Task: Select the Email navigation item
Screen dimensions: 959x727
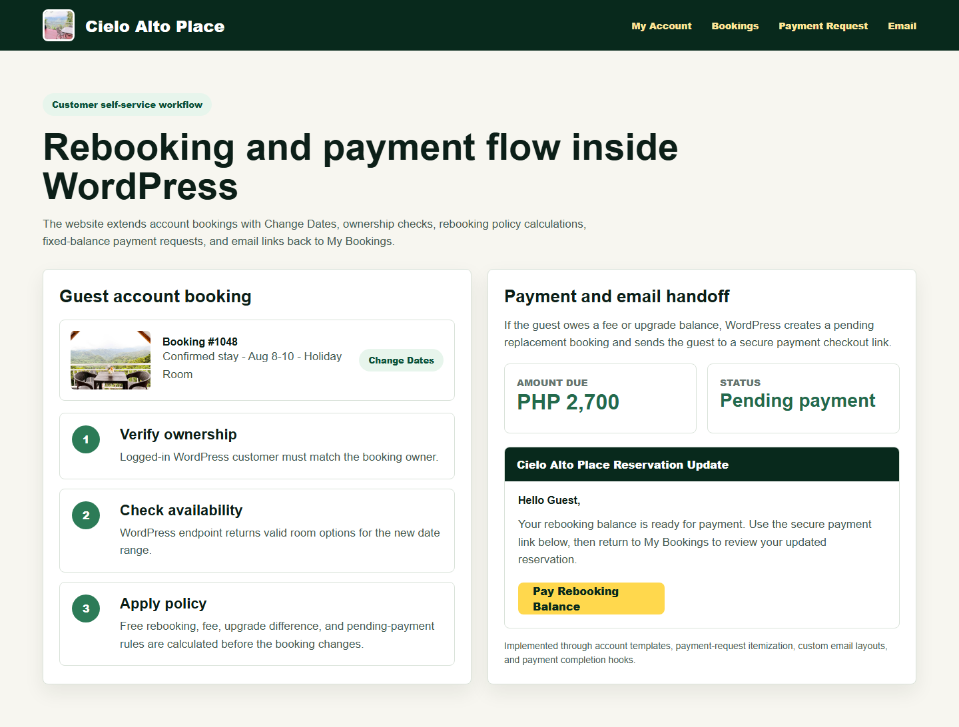Action: click(902, 26)
